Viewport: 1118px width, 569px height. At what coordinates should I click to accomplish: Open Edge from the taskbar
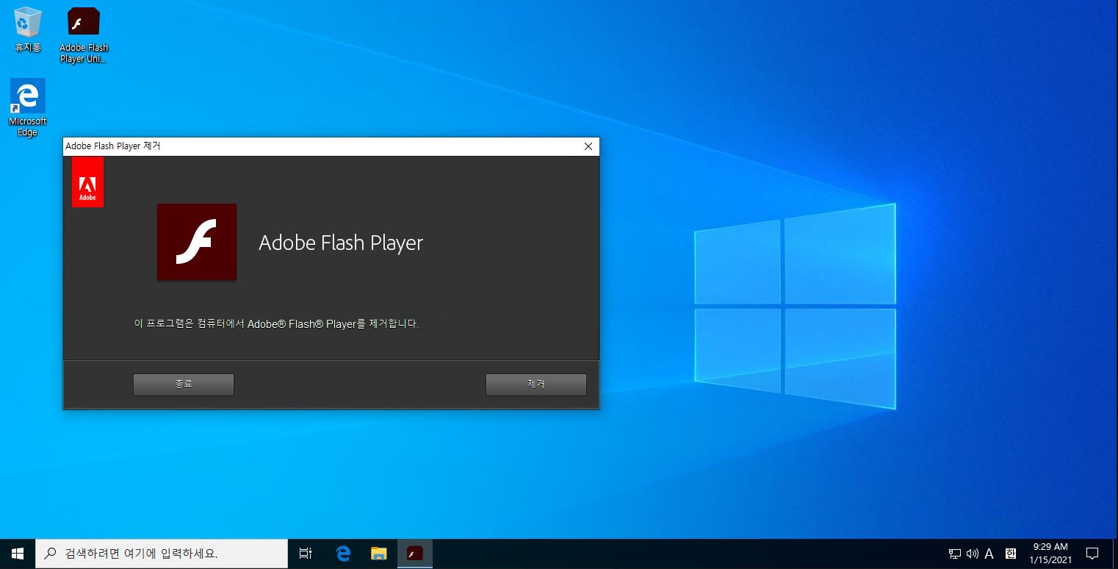click(x=343, y=554)
